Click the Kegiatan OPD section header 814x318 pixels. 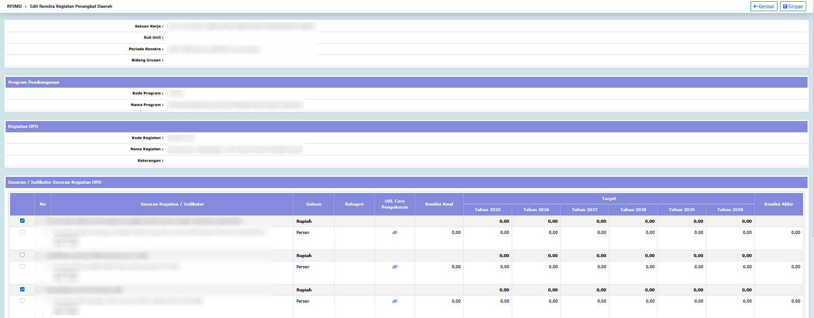coord(23,127)
